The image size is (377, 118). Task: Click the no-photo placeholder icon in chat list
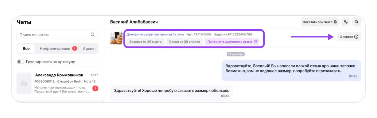pos(24,83)
